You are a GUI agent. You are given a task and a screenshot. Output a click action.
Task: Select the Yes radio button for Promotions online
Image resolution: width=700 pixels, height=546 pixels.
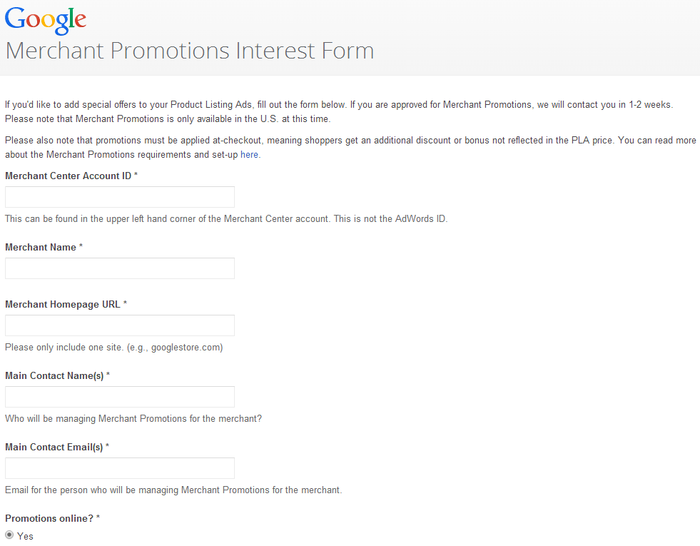(9, 535)
